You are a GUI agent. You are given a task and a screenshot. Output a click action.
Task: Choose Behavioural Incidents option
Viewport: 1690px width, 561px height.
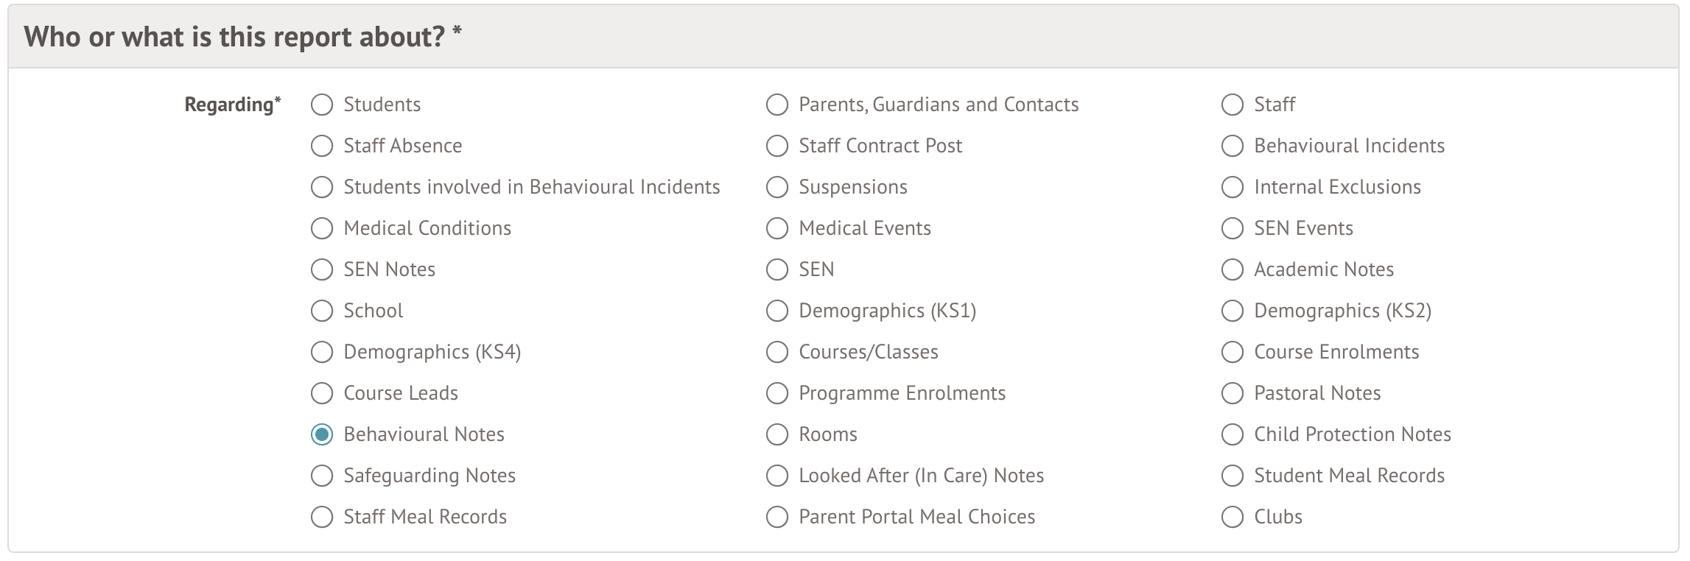click(x=1233, y=146)
